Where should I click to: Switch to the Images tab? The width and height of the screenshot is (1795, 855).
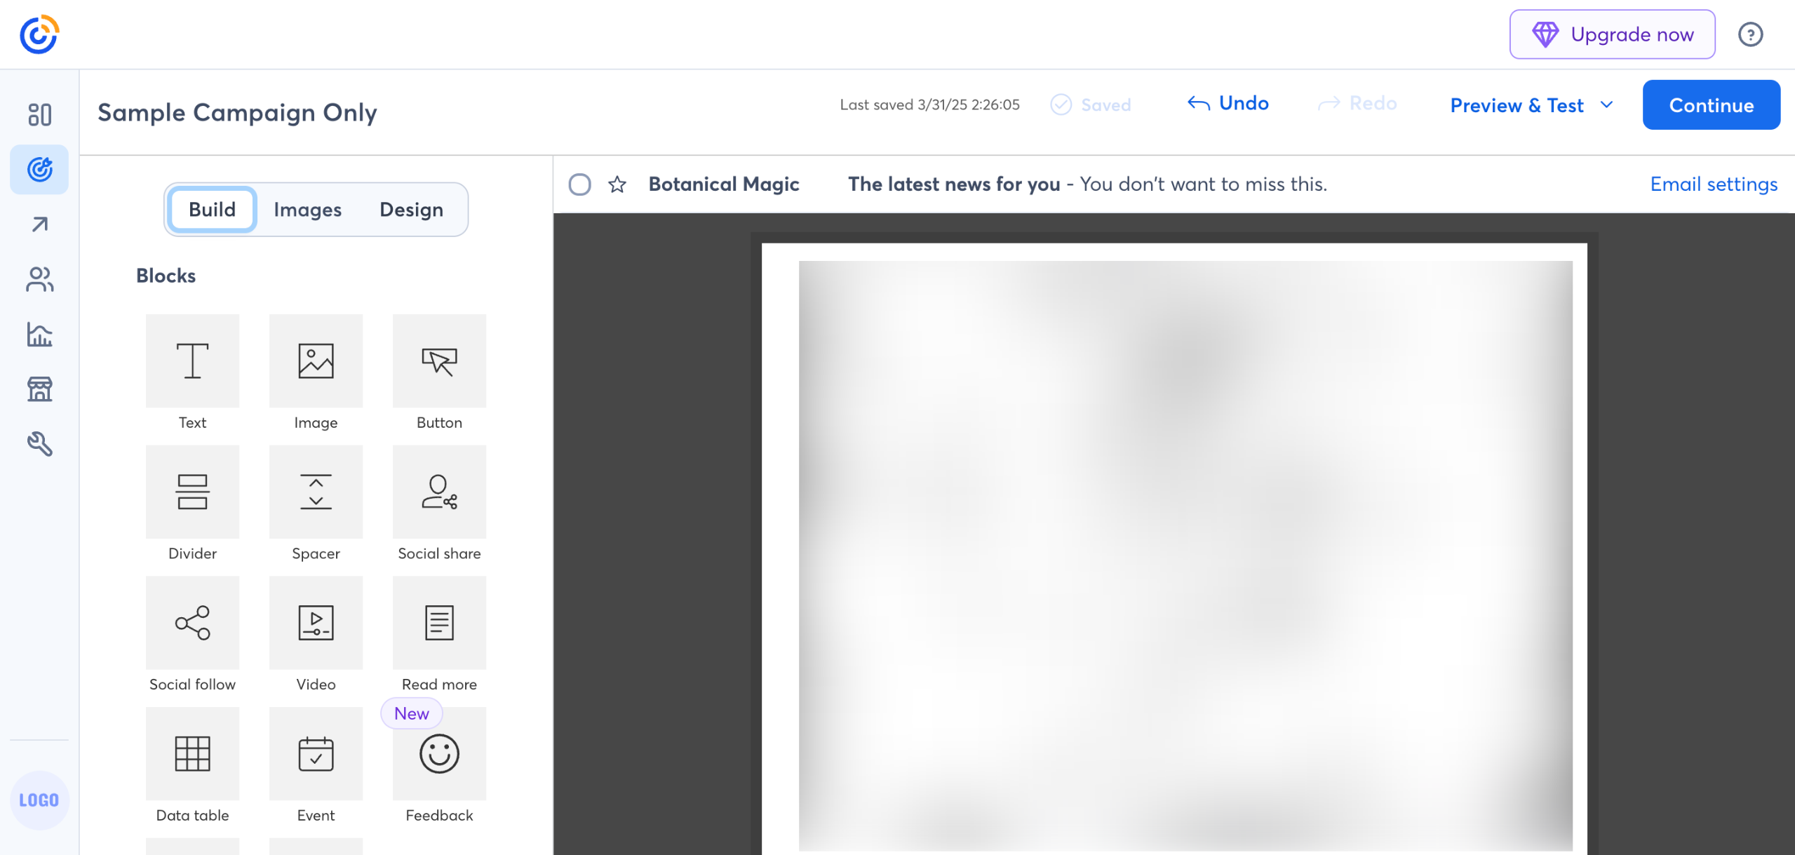[307, 210]
